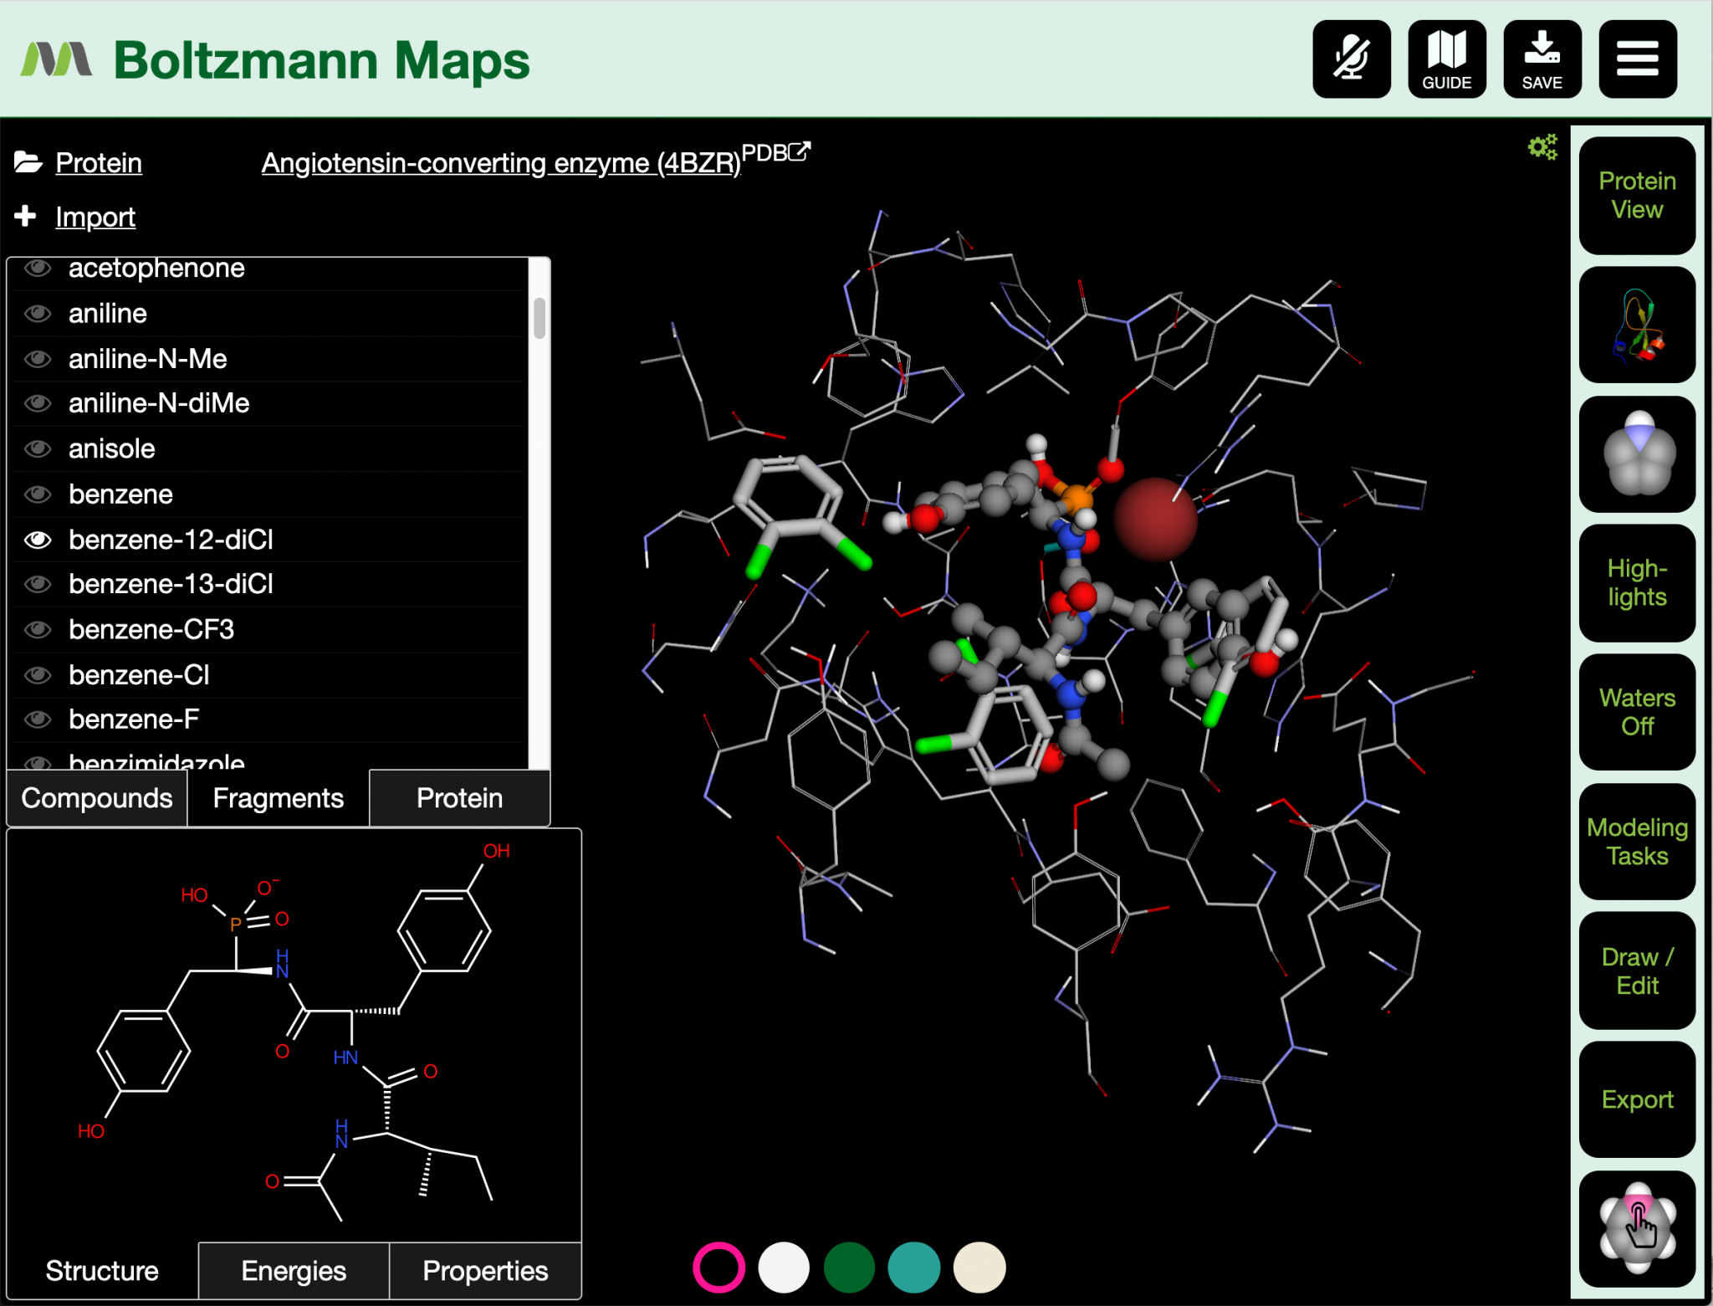Image resolution: width=1713 pixels, height=1306 pixels.
Task: Open the viewer settings gears
Action: coord(1543,146)
